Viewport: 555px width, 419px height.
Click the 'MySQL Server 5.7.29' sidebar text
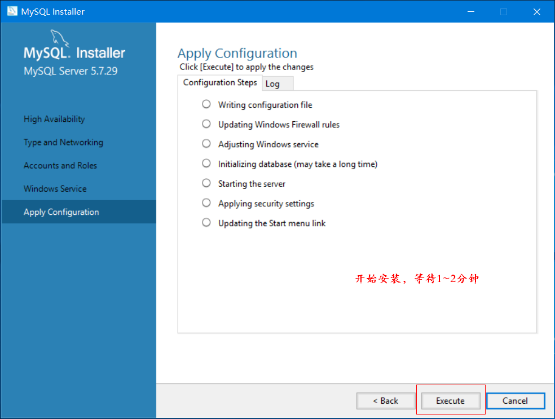pos(71,71)
